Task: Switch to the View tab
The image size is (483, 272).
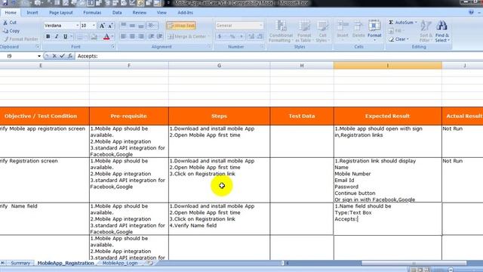Action: 162,13
